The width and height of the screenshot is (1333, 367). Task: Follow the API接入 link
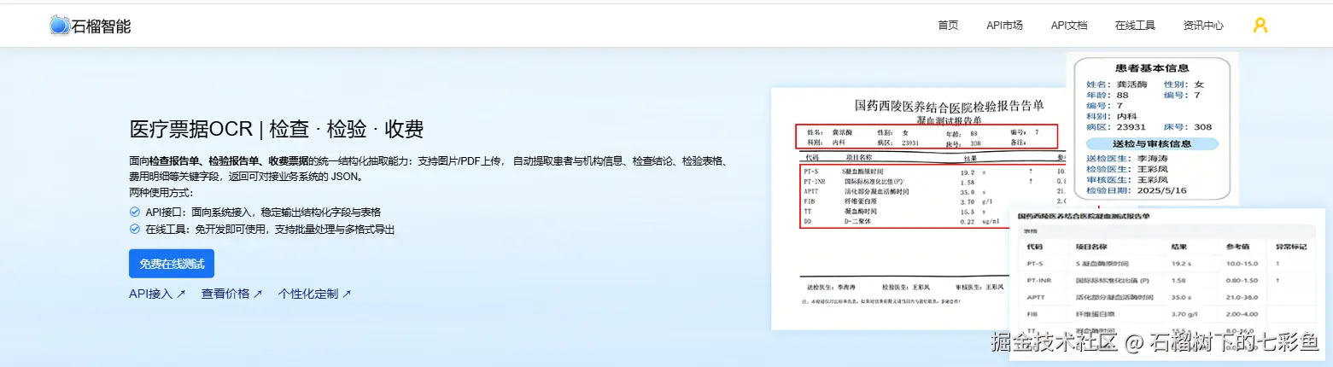coord(157,294)
